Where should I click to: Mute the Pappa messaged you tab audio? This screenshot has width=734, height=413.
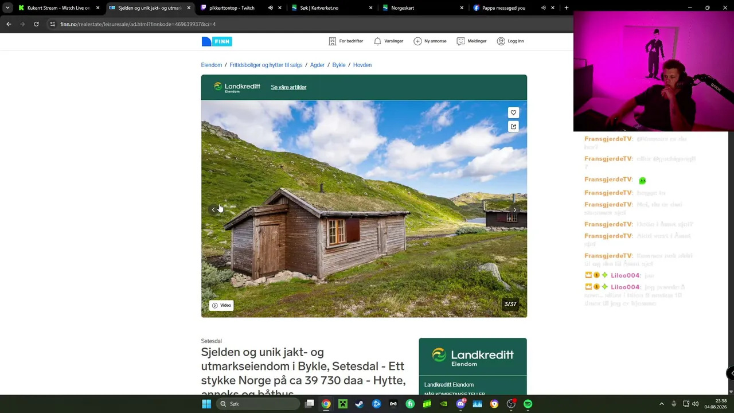(x=544, y=8)
